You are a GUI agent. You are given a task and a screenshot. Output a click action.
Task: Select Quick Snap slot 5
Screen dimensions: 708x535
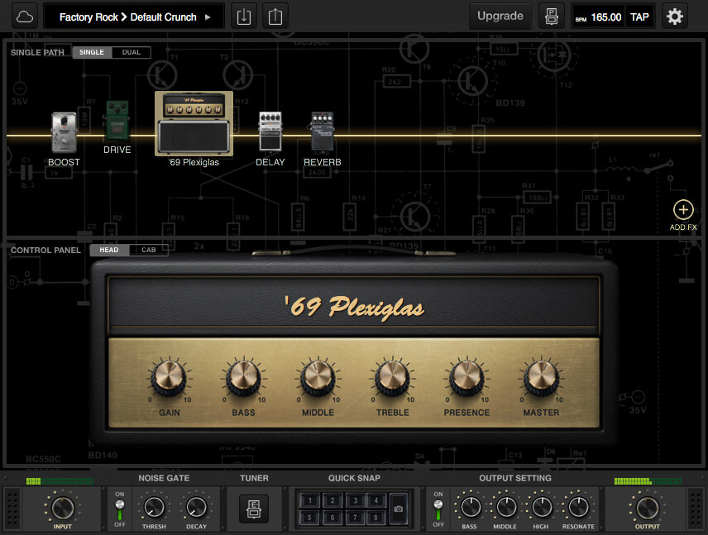tap(309, 518)
